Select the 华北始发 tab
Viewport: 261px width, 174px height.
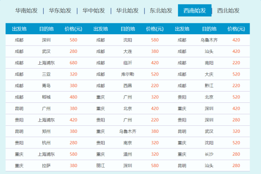pos(127,10)
